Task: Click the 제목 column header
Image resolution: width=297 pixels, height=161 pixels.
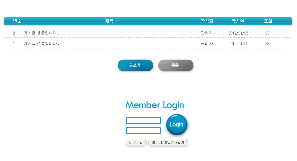Action: [109, 21]
